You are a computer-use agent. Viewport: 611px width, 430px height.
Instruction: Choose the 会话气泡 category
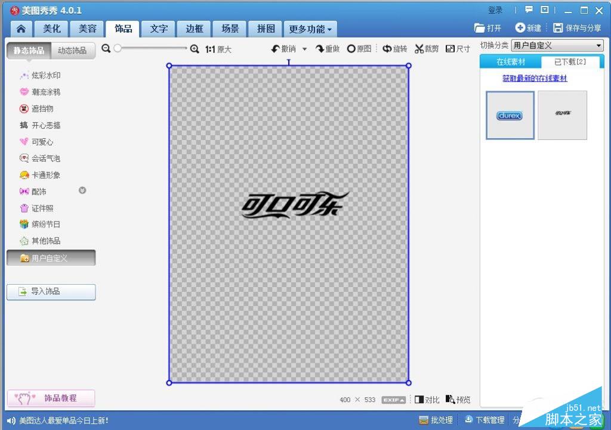pyautogui.click(x=40, y=158)
